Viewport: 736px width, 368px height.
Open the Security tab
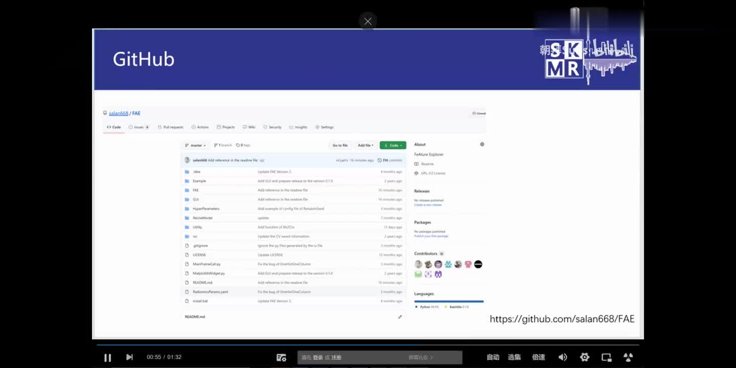click(x=272, y=127)
